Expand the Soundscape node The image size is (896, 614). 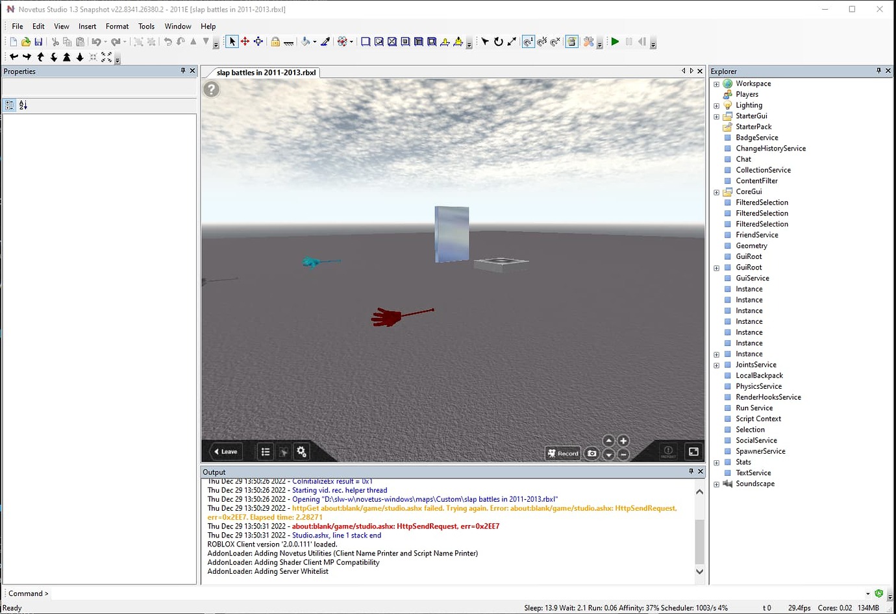click(716, 484)
